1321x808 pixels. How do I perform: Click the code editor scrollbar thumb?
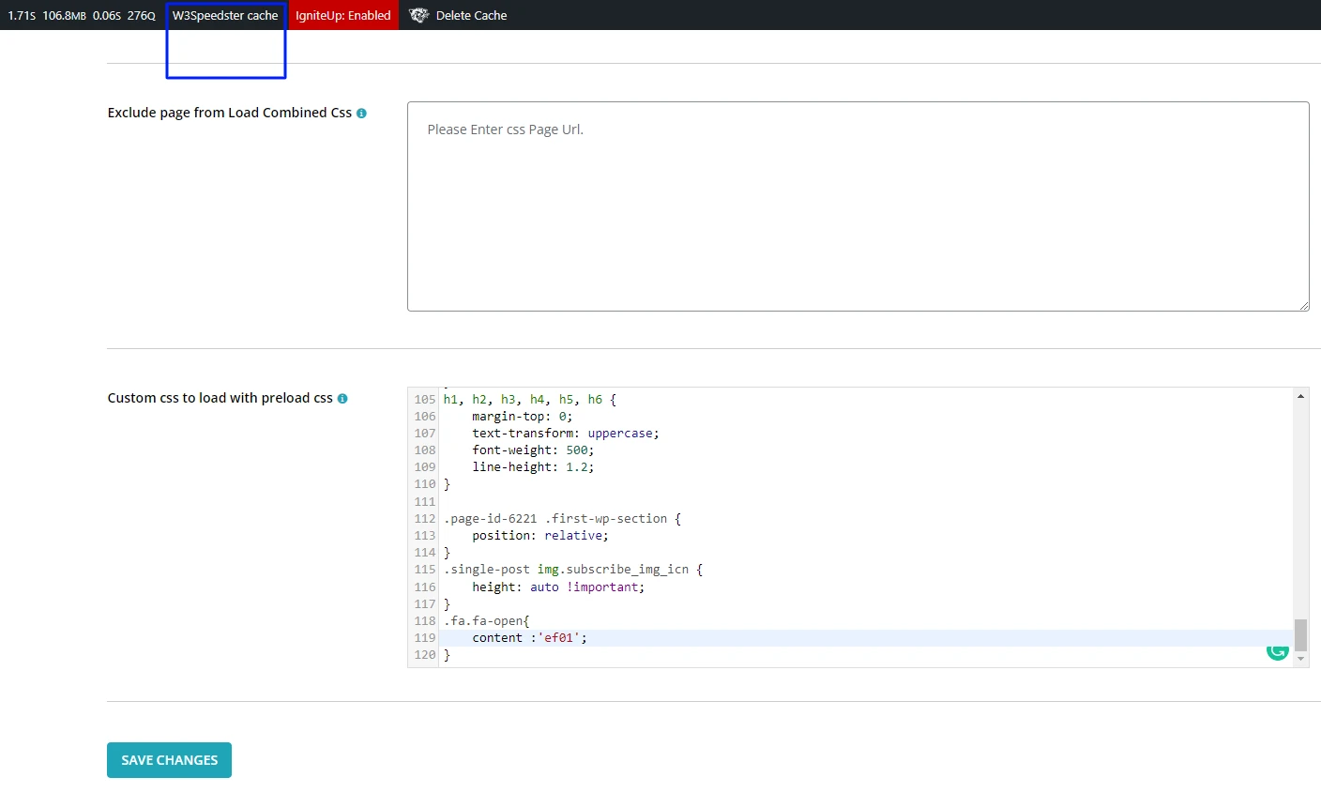coord(1300,634)
